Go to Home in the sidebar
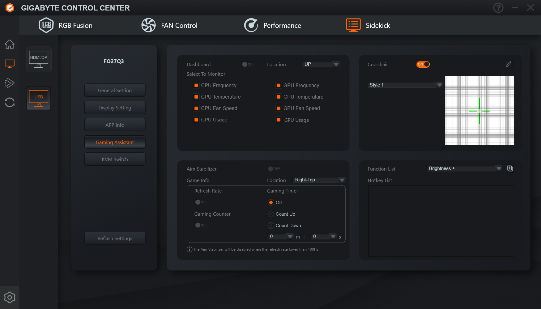The height and width of the screenshot is (309, 541). click(x=10, y=44)
